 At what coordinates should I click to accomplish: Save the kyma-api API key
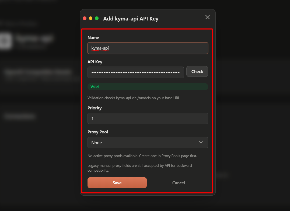point(117,183)
